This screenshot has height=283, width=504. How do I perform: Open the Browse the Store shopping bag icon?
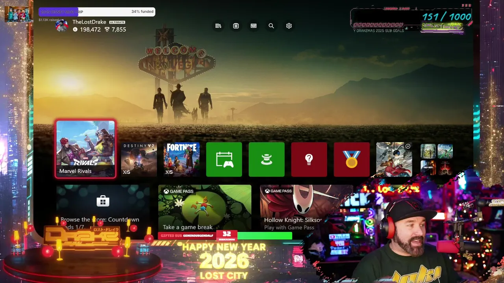(103, 201)
